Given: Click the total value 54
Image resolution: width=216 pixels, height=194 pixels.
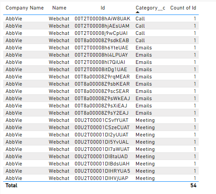Looking at the screenshot, I should coord(193,185).
